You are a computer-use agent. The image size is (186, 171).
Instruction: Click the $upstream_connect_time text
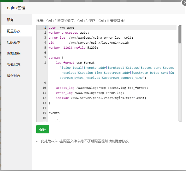(x=122, y=78)
